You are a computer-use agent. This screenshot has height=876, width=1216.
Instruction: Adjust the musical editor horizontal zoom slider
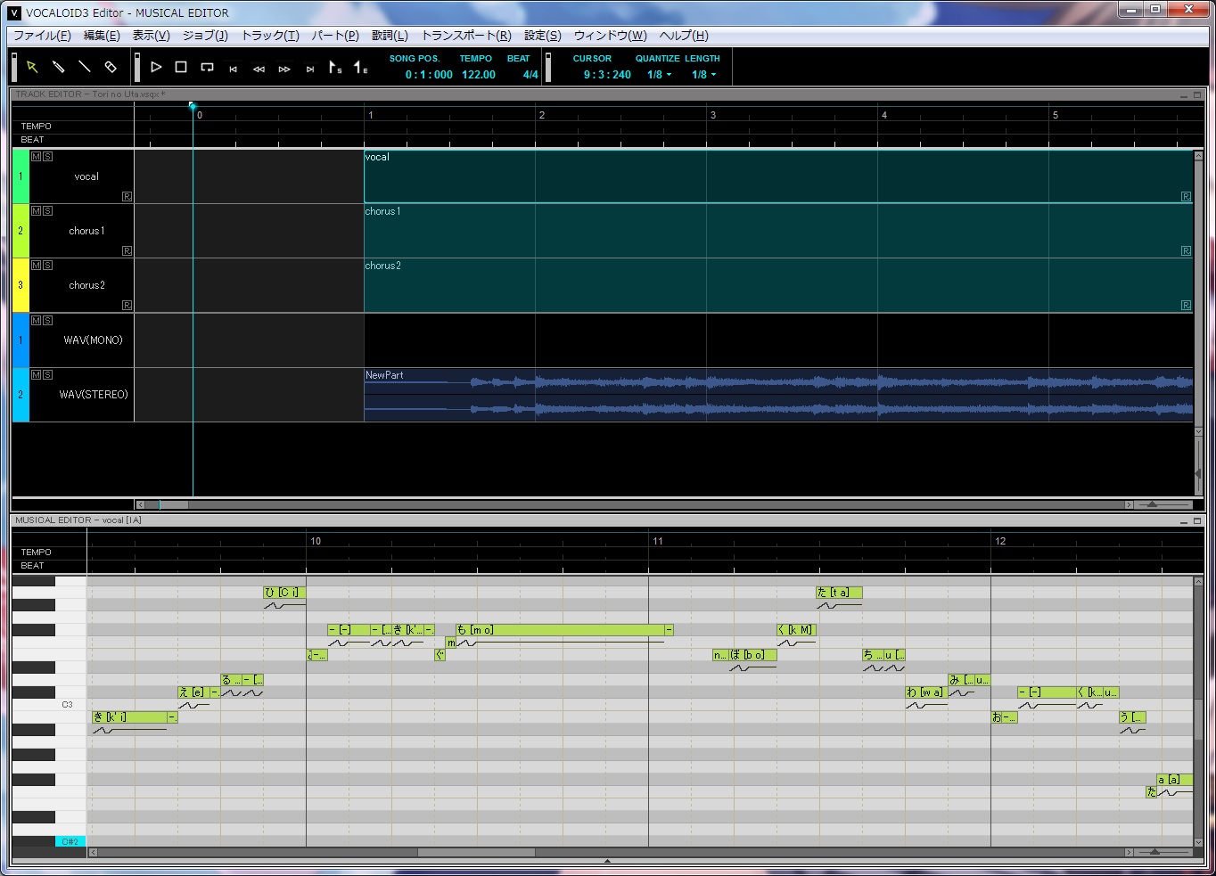click(1154, 852)
